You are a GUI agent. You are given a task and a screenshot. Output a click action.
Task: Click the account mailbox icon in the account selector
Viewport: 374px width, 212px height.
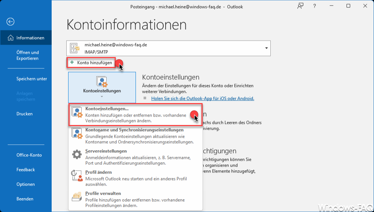tap(75, 48)
